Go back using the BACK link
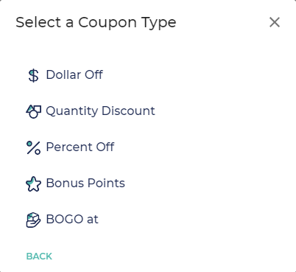Image resolution: width=296 pixels, height=272 pixels. [x=39, y=257]
